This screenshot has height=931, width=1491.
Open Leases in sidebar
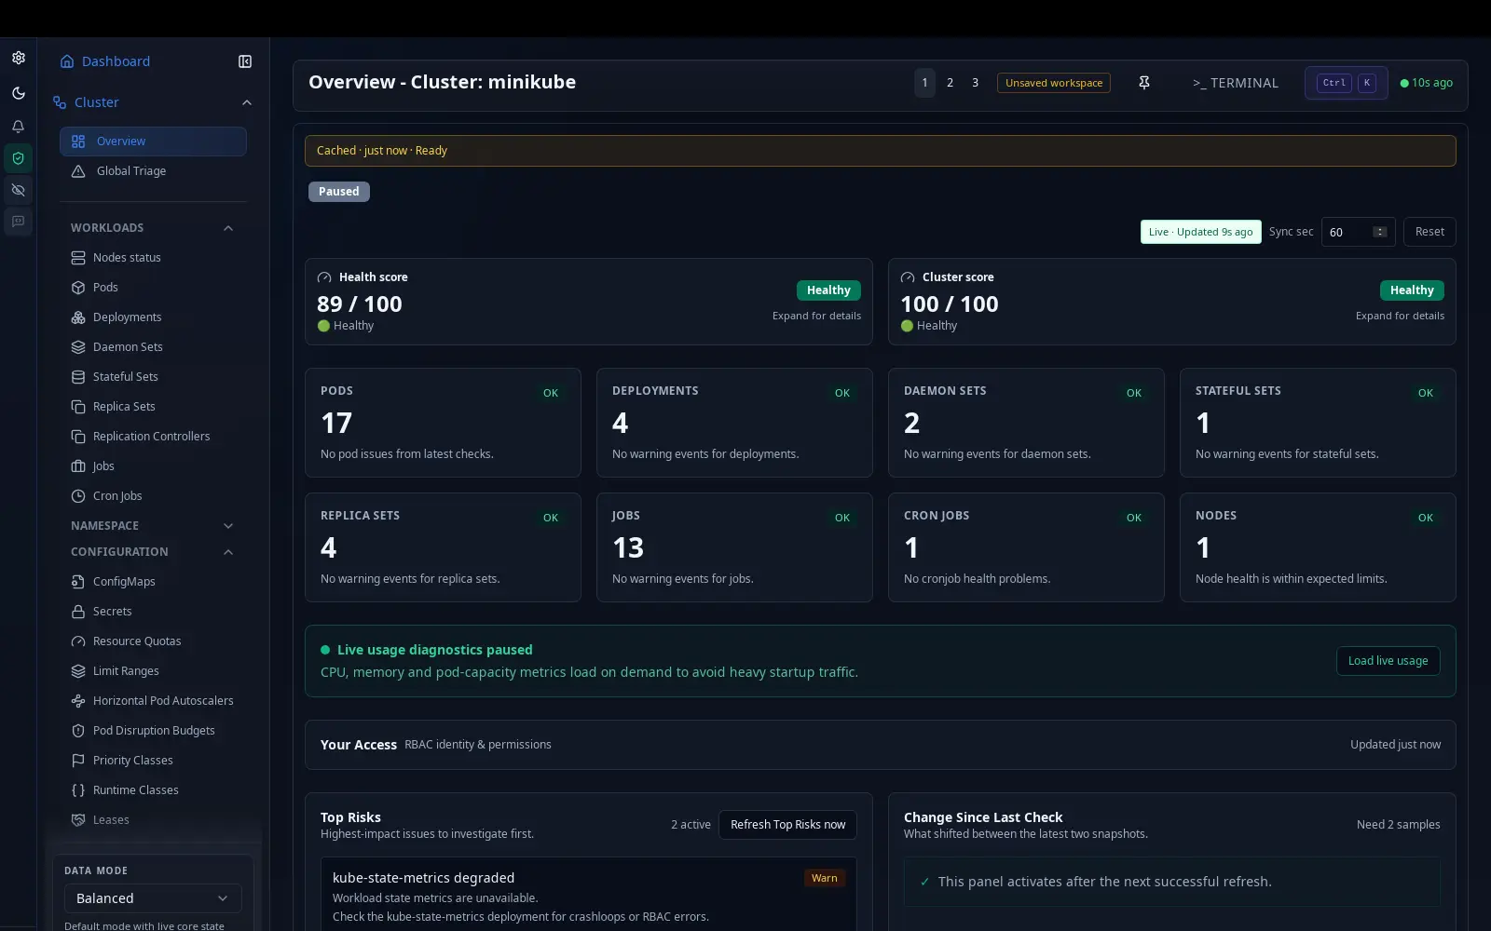(x=153, y=820)
